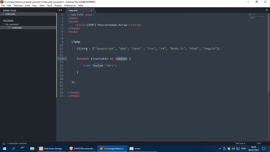Open the Tools menu
The height and width of the screenshot is (152, 270).
pos(50,5)
